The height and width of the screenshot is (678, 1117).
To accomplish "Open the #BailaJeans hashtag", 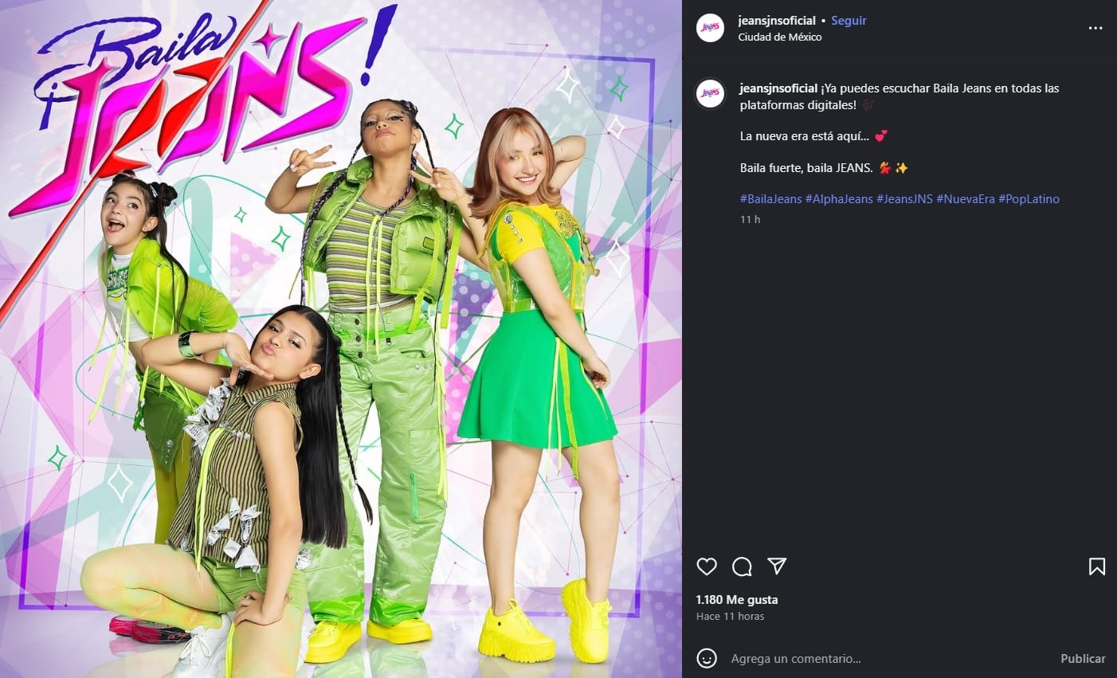I will point(770,199).
